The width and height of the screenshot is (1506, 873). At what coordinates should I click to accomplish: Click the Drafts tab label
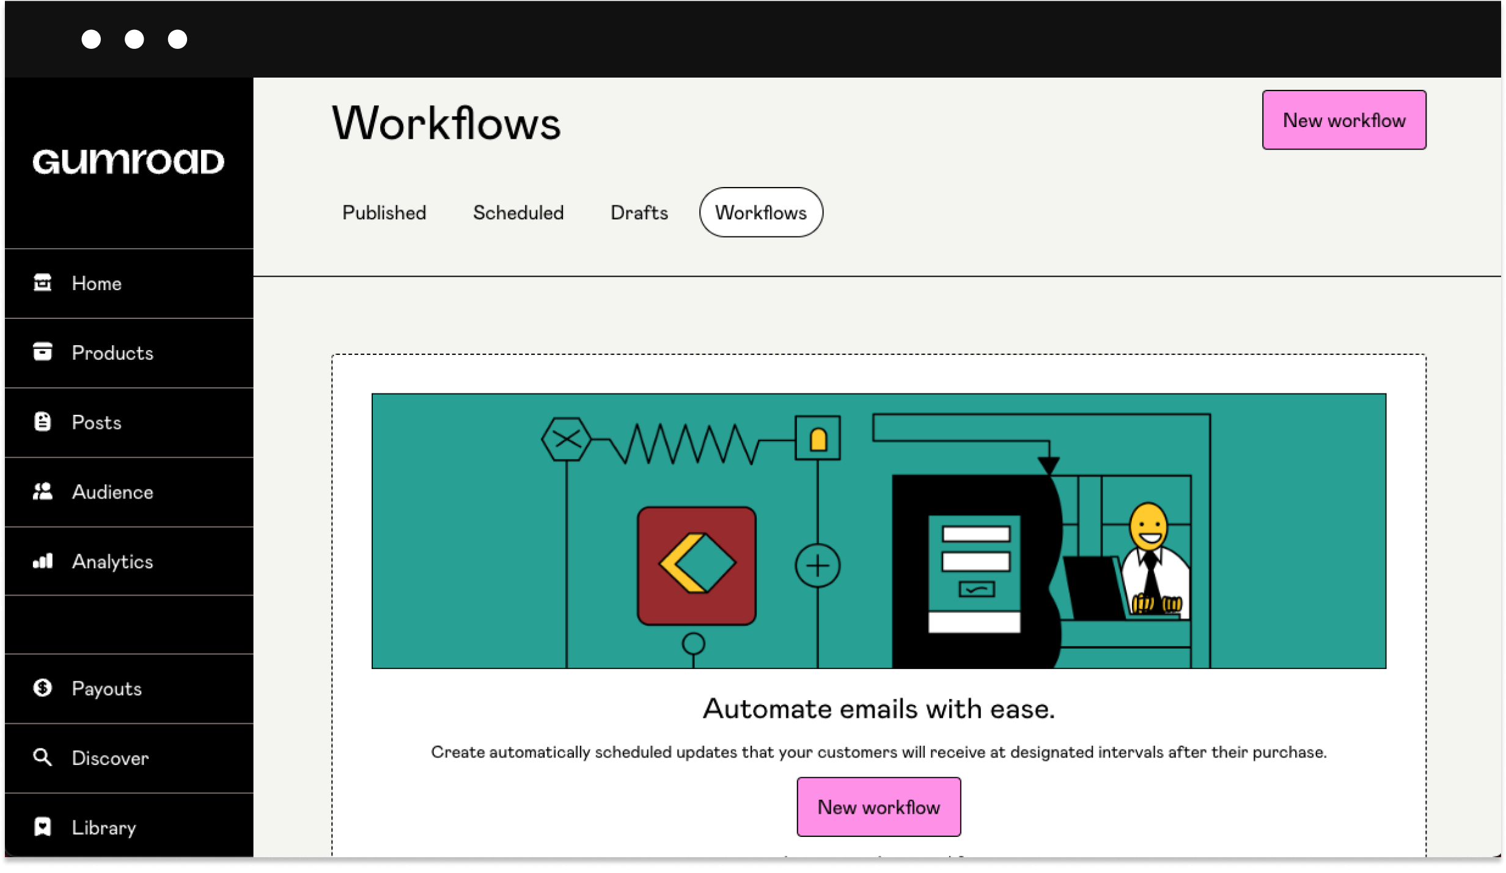[x=639, y=213]
